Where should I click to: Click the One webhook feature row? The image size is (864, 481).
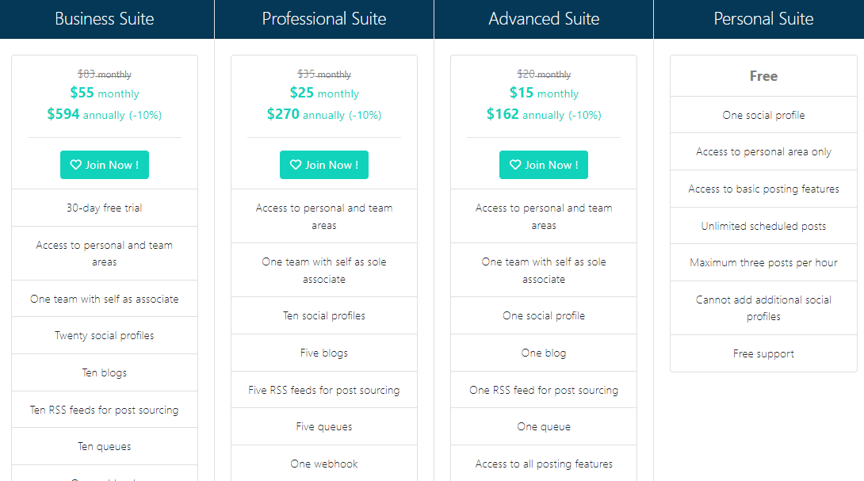pyautogui.click(x=324, y=464)
